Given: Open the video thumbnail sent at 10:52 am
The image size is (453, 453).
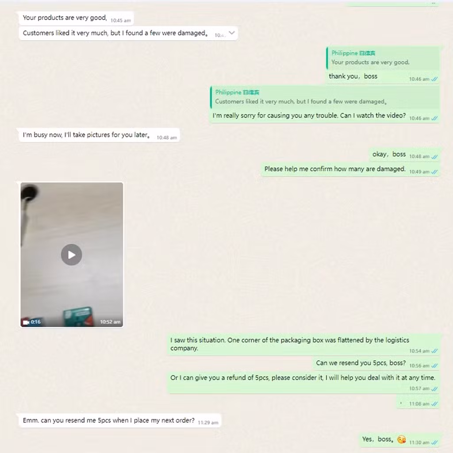Looking at the screenshot, I should [72, 254].
